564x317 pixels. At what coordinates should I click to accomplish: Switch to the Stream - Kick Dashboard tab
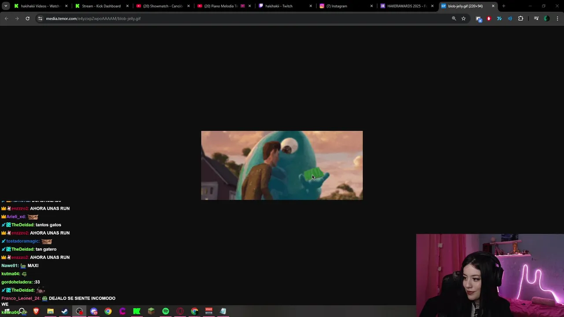point(101,6)
